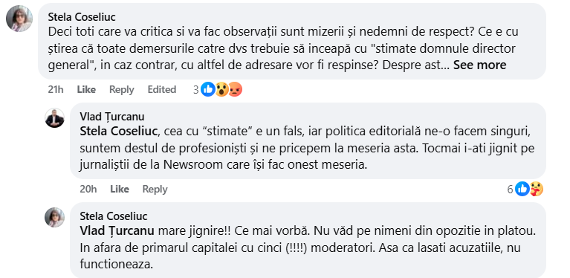Like Vlad Țurcanu's reply
The height and width of the screenshot is (278, 570).
(x=120, y=190)
